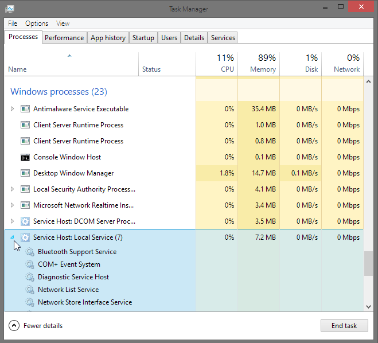Sort processes by the Disk column

(301, 64)
